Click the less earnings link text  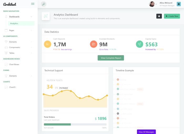(67, 49)
